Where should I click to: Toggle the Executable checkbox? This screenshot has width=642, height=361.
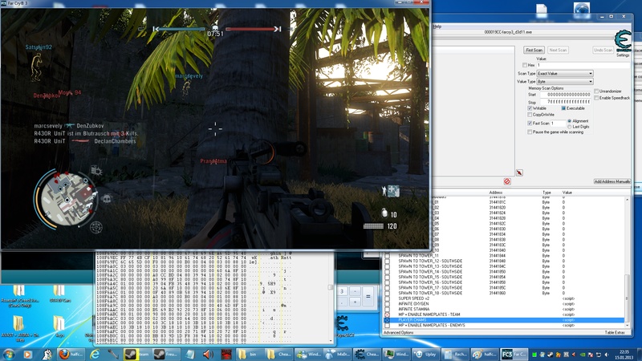[x=563, y=108]
